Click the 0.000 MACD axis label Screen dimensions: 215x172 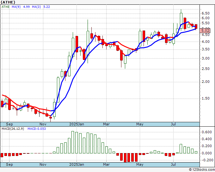[207, 153]
